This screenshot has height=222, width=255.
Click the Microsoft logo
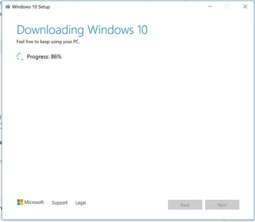click(30, 202)
